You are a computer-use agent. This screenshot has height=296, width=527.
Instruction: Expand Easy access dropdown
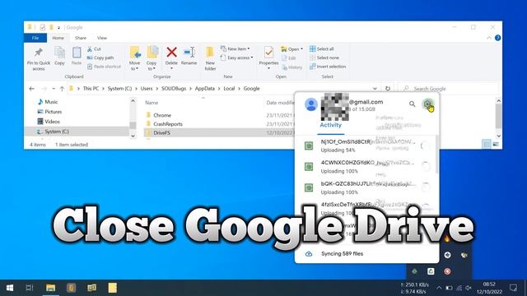(252, 58)
